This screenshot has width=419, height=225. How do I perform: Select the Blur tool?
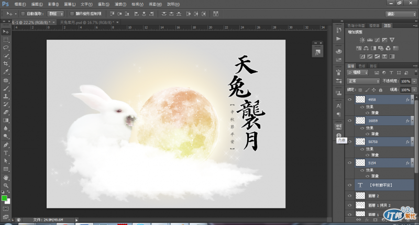[x=6, y=128]
